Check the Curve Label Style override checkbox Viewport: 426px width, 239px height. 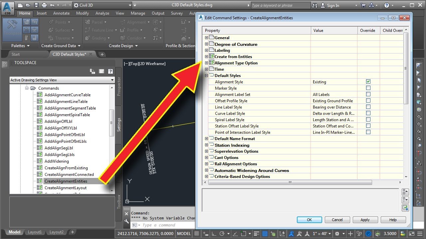tap(368, 113)
